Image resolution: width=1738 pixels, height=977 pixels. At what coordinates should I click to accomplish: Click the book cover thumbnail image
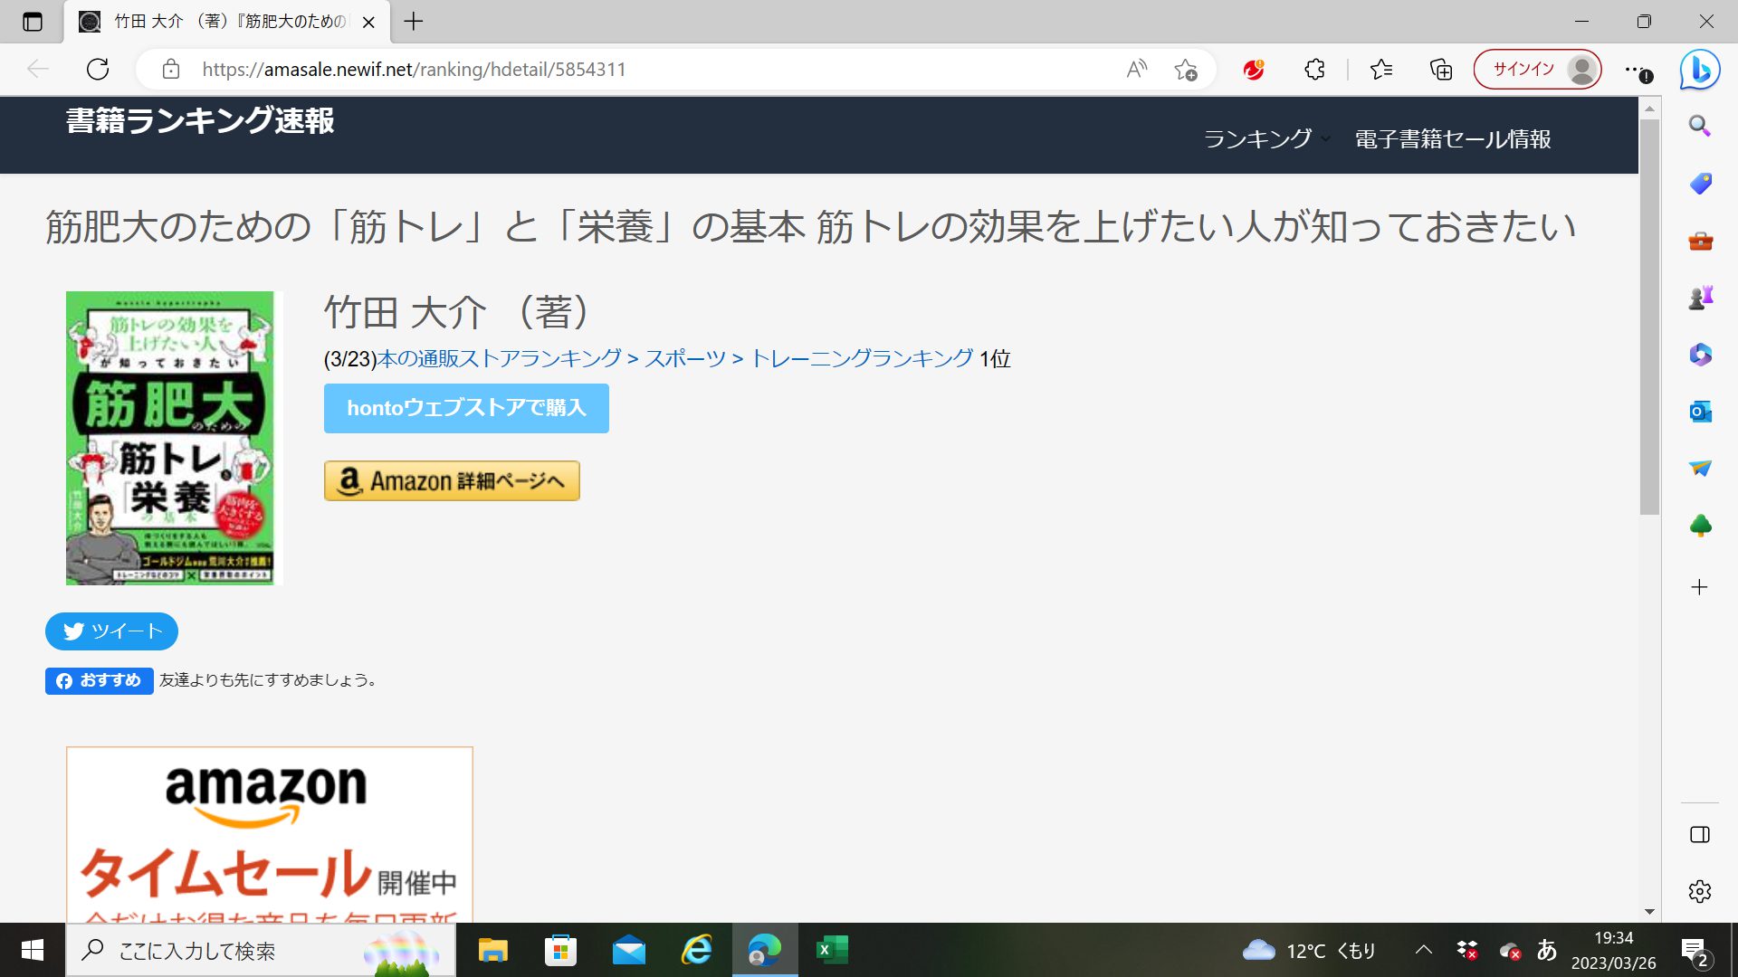coord(171,438)
